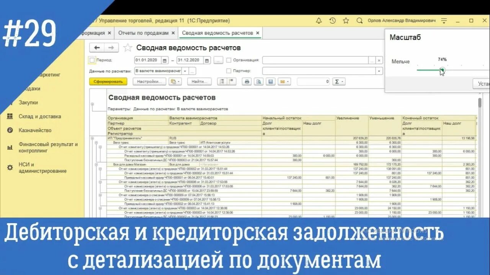Click the scale slider handle at 74%
Image resolution: width=490 pixels, height=275 pixels.
[442, 70]
